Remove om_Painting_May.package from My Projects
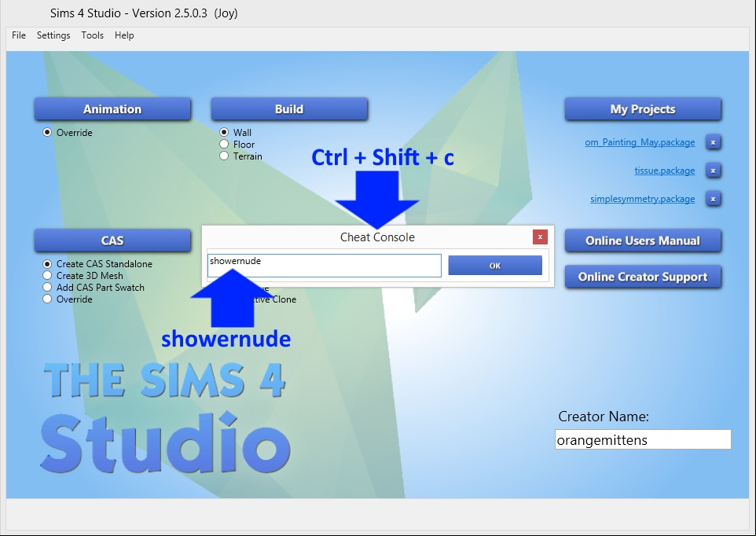Image resolution: width=756 pixels, height=536 pixels. point(713,142)
